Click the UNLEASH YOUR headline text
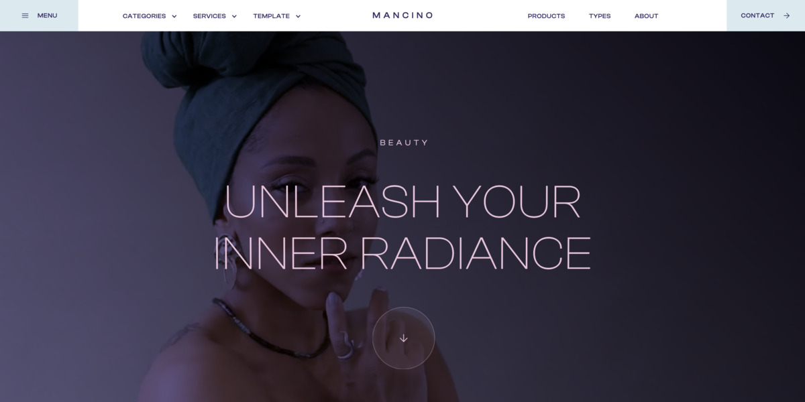The image size is (805, 402). point(402,201)
